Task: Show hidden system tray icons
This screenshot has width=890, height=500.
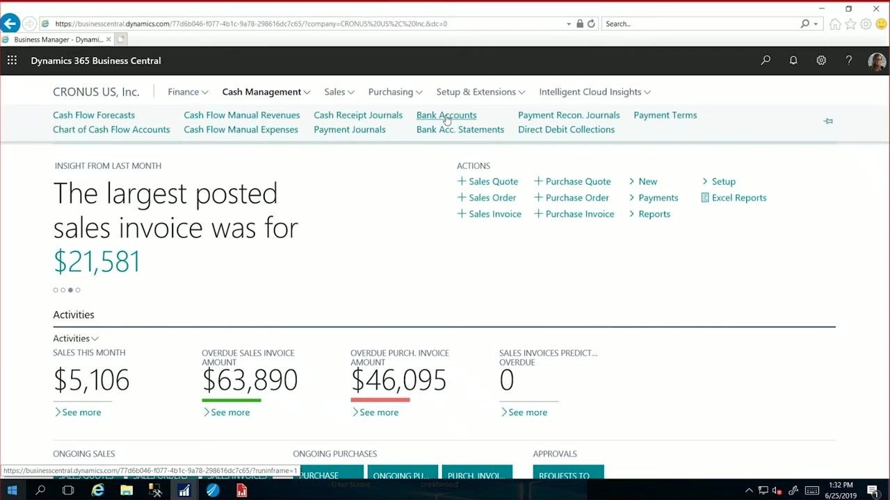Action: 749,491
